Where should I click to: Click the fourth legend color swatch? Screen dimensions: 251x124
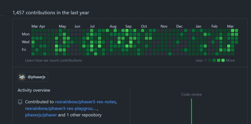click(x=218, y=60)
